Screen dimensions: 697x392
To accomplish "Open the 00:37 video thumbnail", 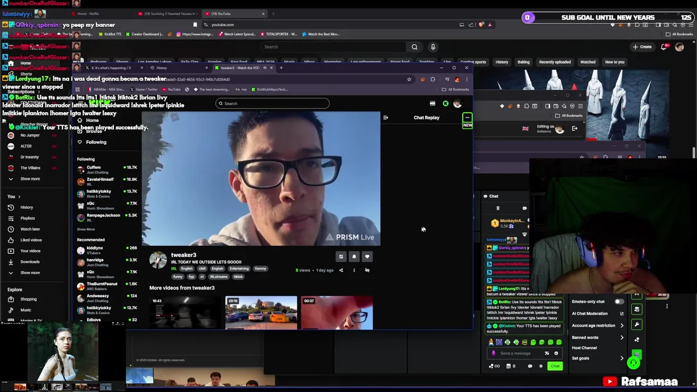I will [x=337, y=313].
